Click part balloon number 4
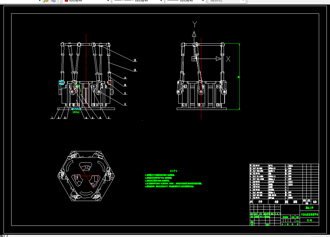Screen dimensions: 330x237 click(86, 118)
